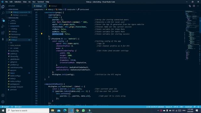Click the synchronize changes icon in status bar
201x113 pixels.
tap(12, 107)
